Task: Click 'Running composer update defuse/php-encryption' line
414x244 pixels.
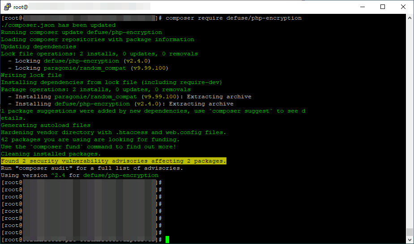Action: (81, 32)
